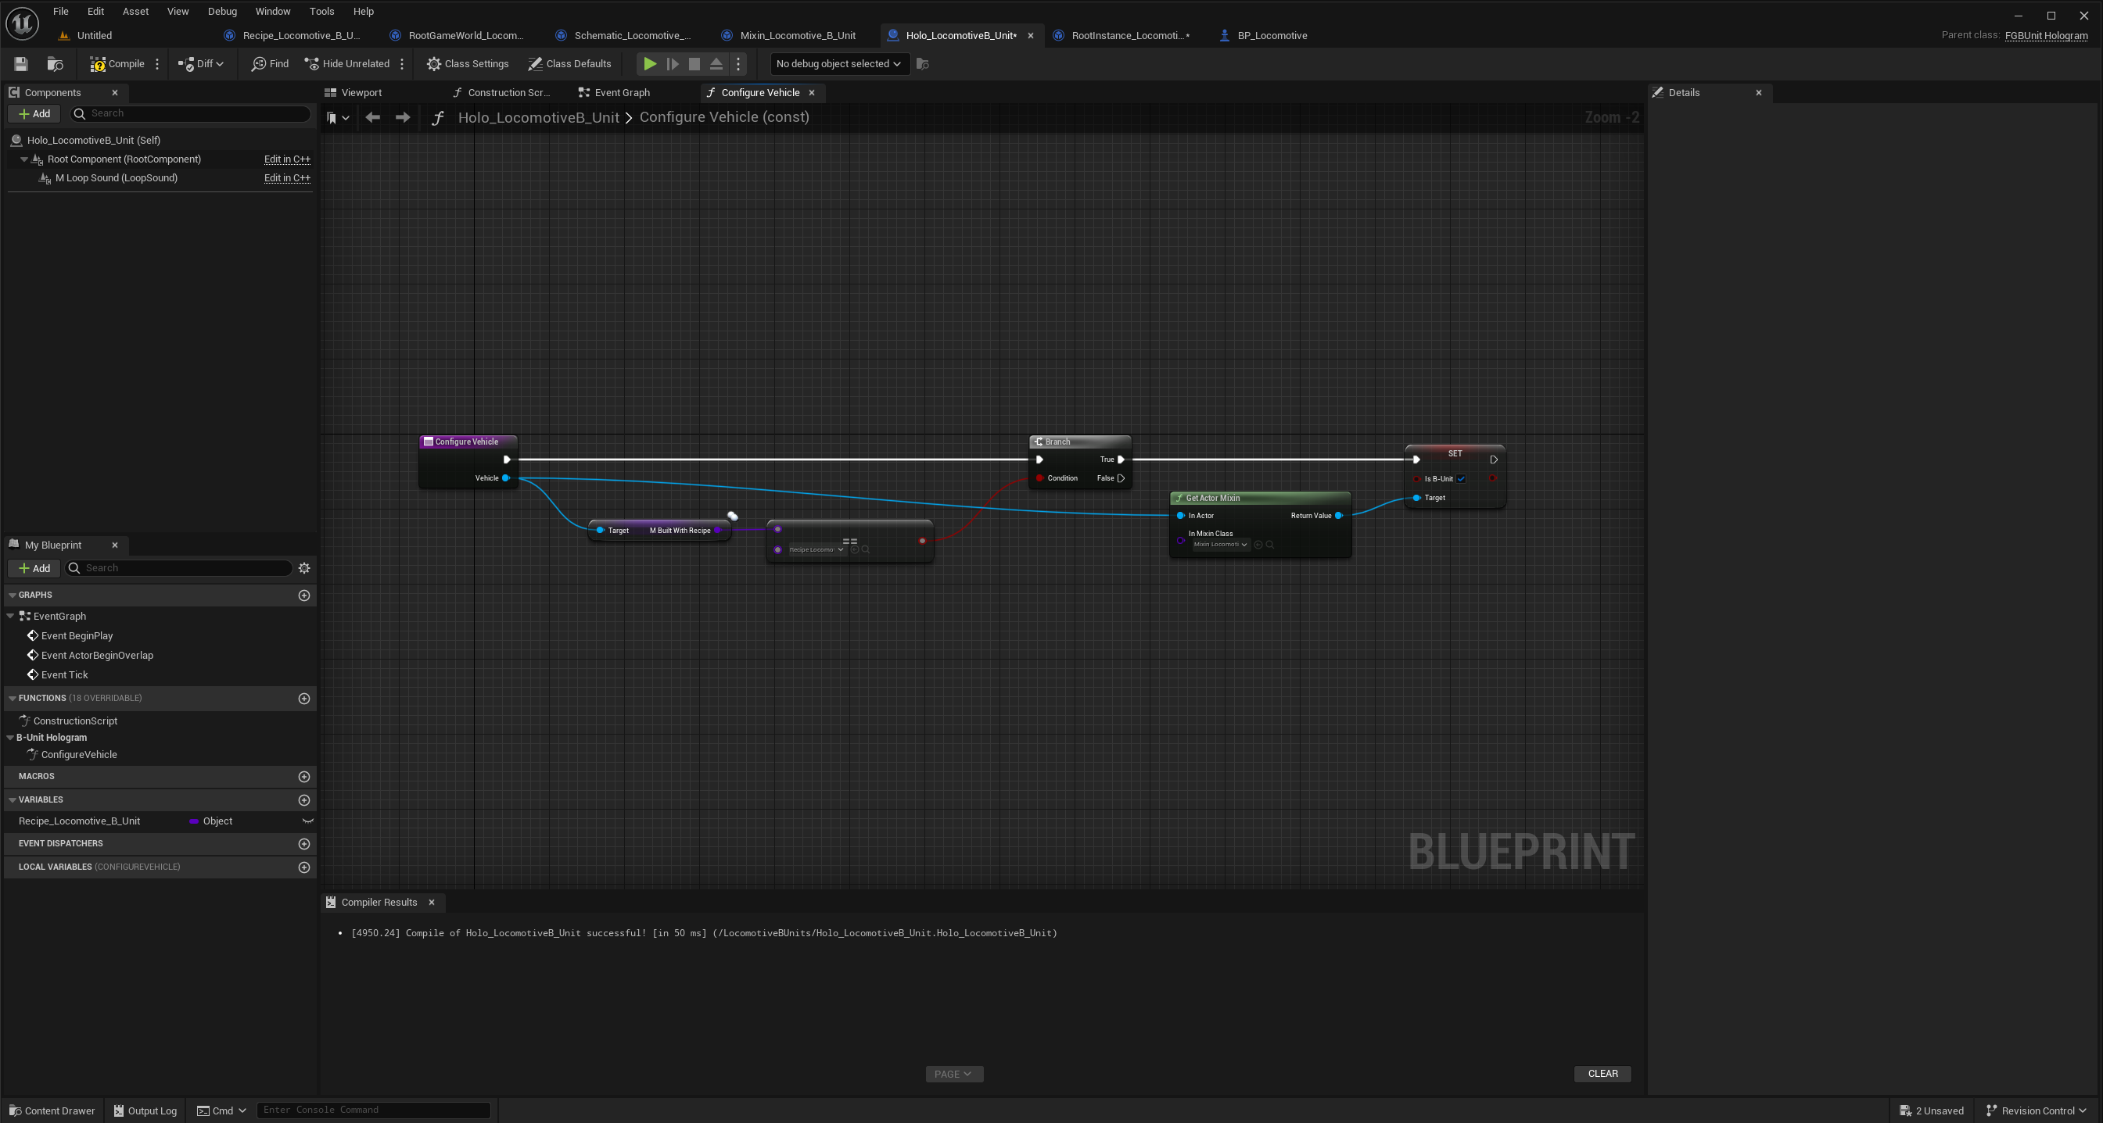
Task: Click the Browse in Content Browser icon
Action: point(55,63)
